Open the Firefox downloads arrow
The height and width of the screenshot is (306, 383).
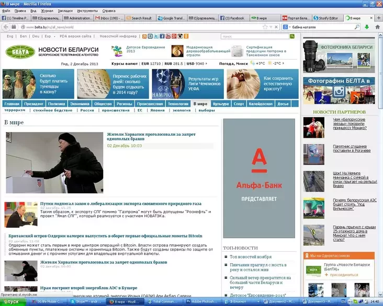point(367,27)
